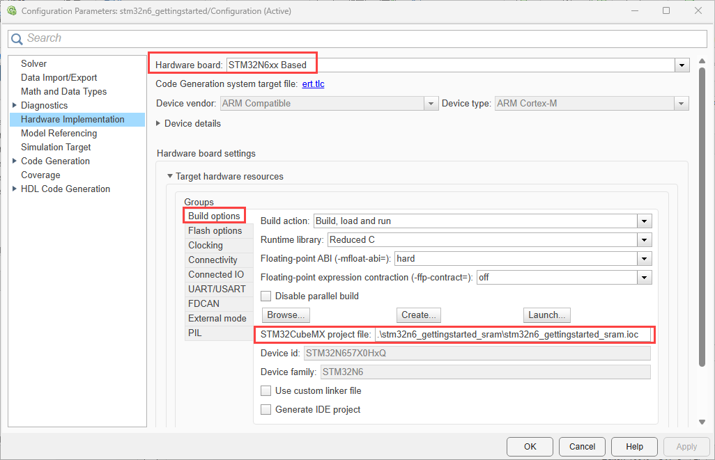Image resolution: width=715 pixels, height=460 pixels.
Task: Click the search magnifier icon
Action: pyautogui.click(x=17, y=39)
